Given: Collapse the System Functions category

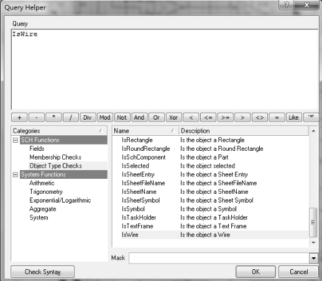Looking at the screenshot, I should pyautogui.click(x=16, y=174).
